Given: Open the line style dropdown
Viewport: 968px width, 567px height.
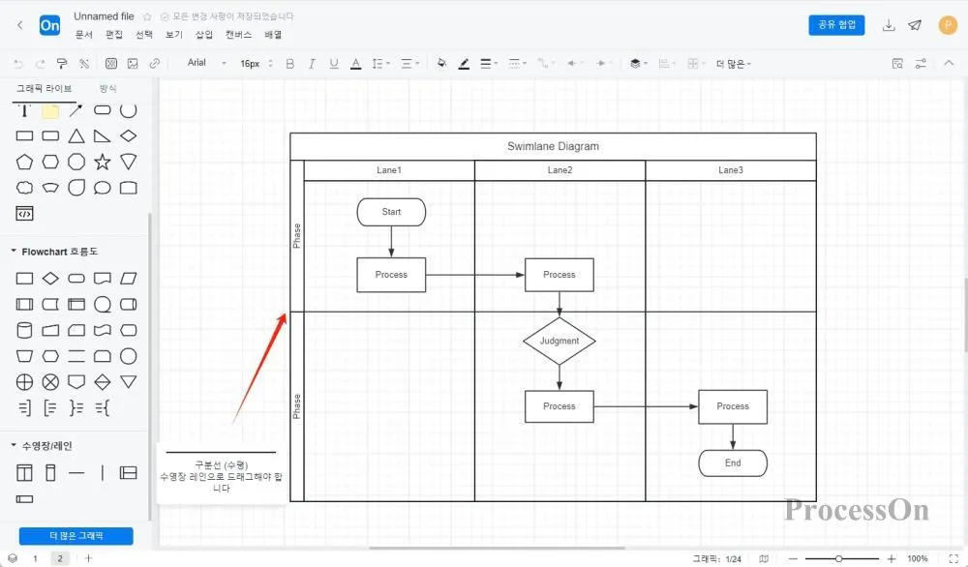Looking at the screenshot, I should tap(517, 64).
